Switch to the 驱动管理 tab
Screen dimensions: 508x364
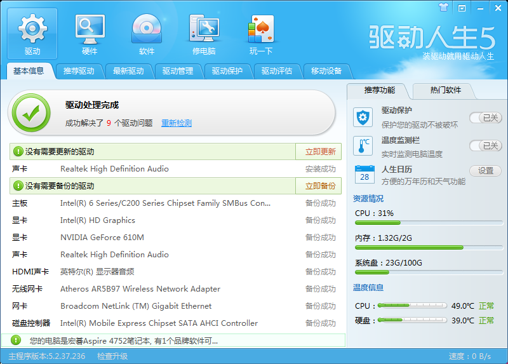pyautogui.click(x=178, y=71)
